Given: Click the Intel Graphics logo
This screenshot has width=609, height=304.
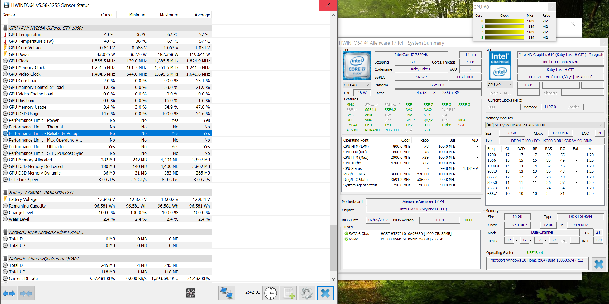Looking at the screenshot, I should tap(500, 66).
